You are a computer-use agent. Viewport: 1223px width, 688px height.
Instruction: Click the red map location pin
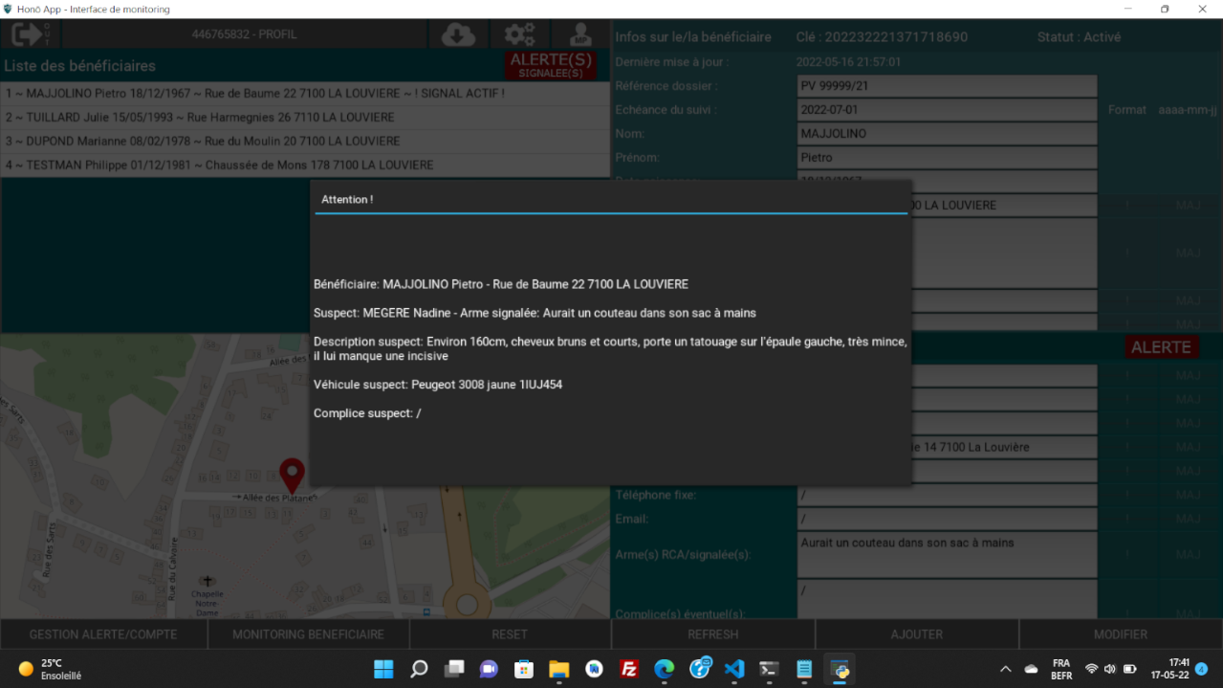coord(292,475)
